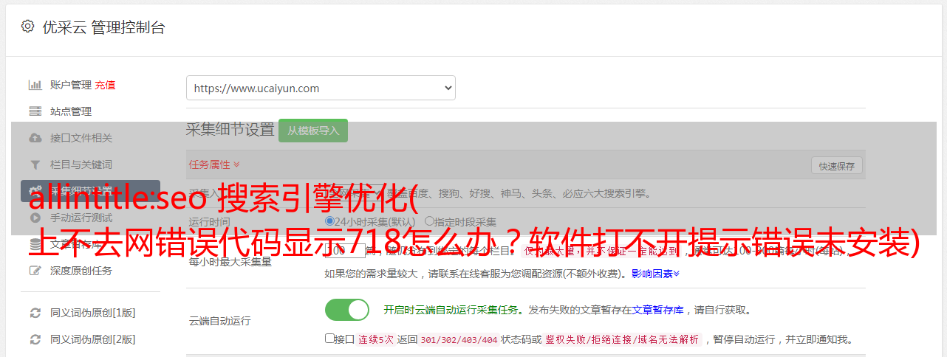
Task: Click the green 从模板导入 button
Action: coord(313,131)
